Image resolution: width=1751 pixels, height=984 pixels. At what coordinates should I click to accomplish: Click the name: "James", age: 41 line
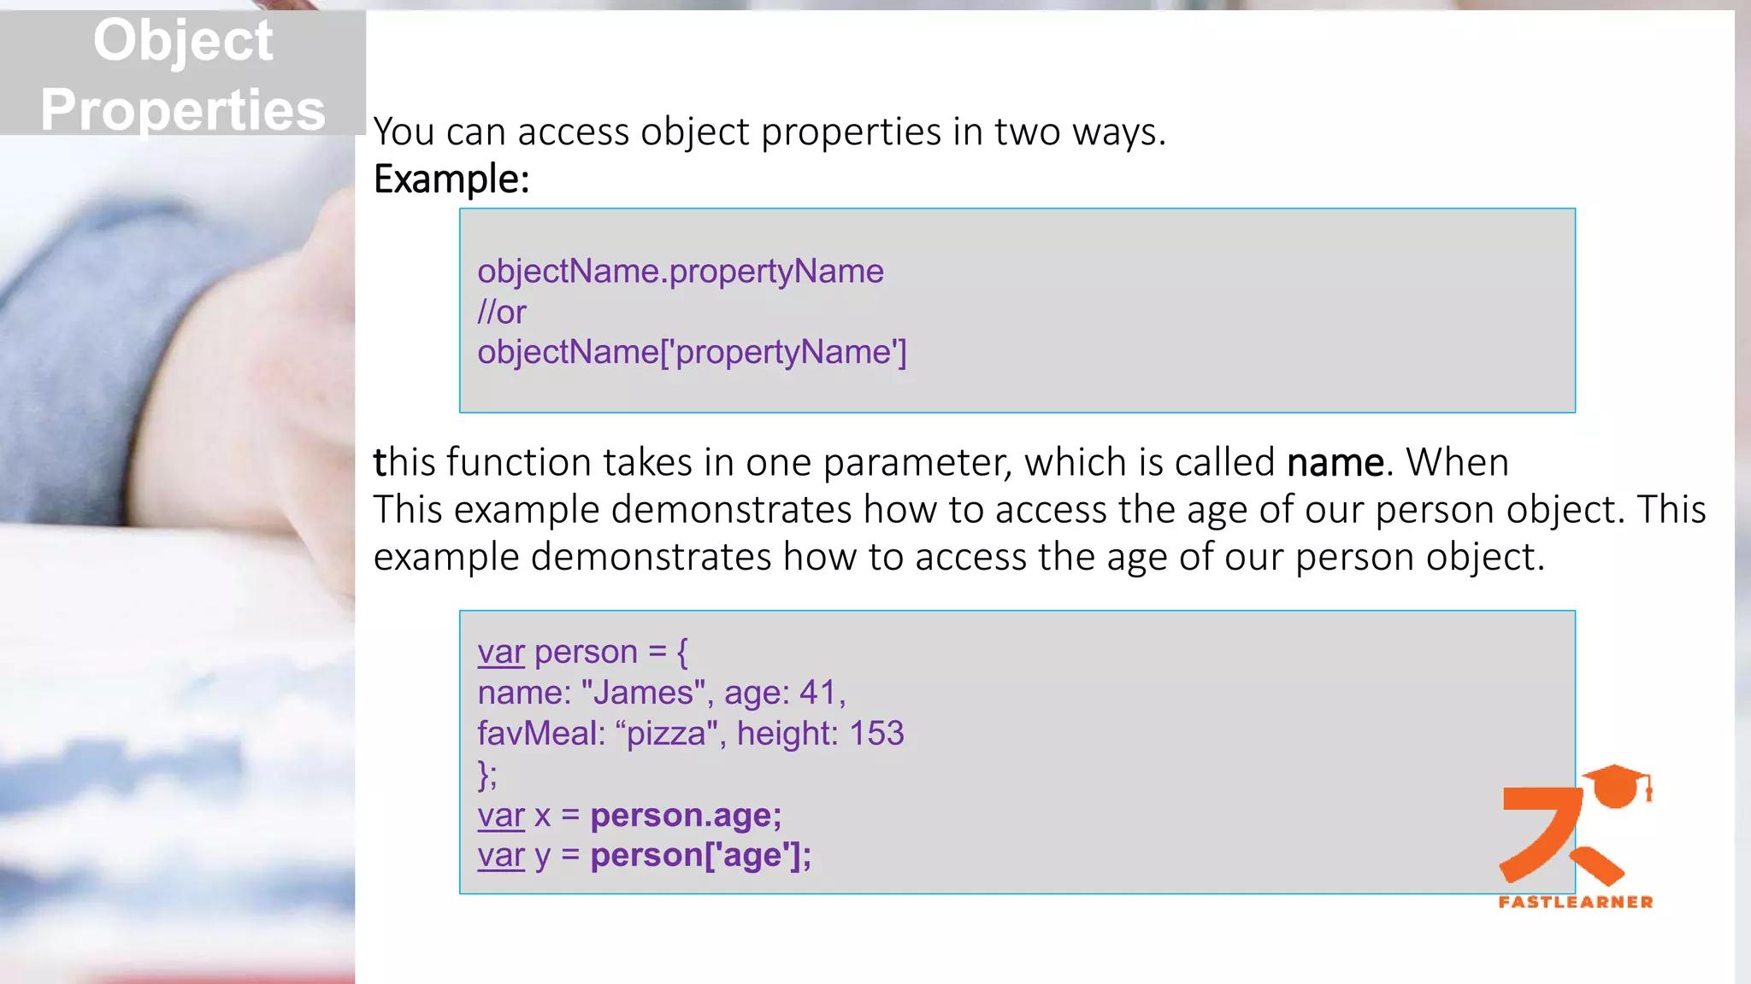coord(661,693)
